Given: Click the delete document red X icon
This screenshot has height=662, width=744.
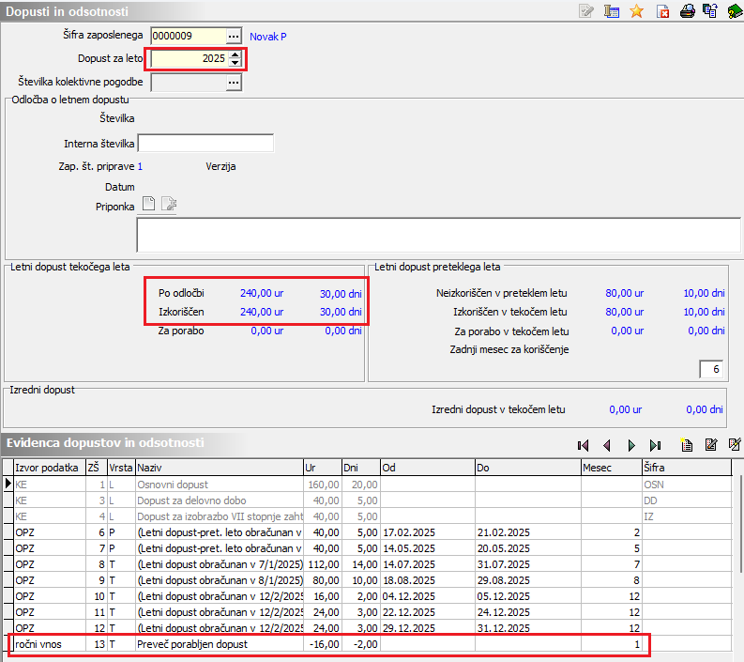Looking at the screenshot, I should point(662,11).
